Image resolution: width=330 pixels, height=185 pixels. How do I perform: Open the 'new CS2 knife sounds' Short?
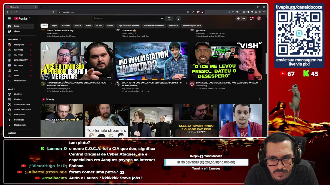(62, 121)
